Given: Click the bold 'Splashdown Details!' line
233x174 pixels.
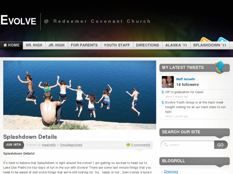Looking at the screenshot, I should tap(19, 154).
